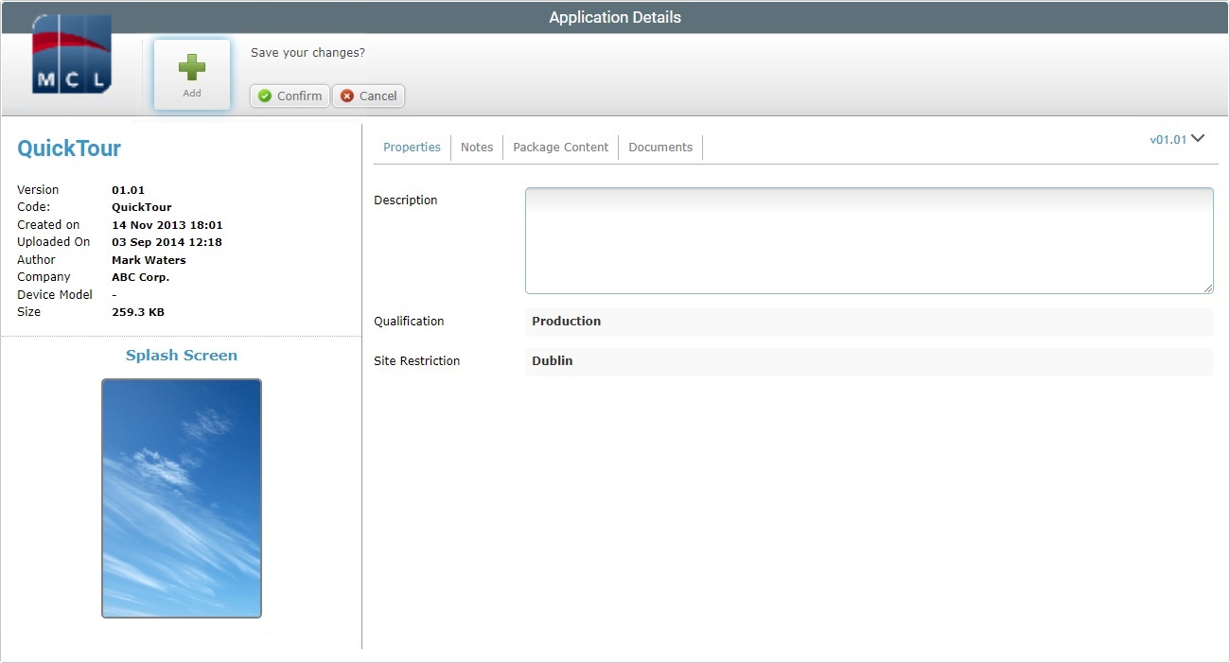Click the splash screen sky thumbnail

(x=181, y=497)
